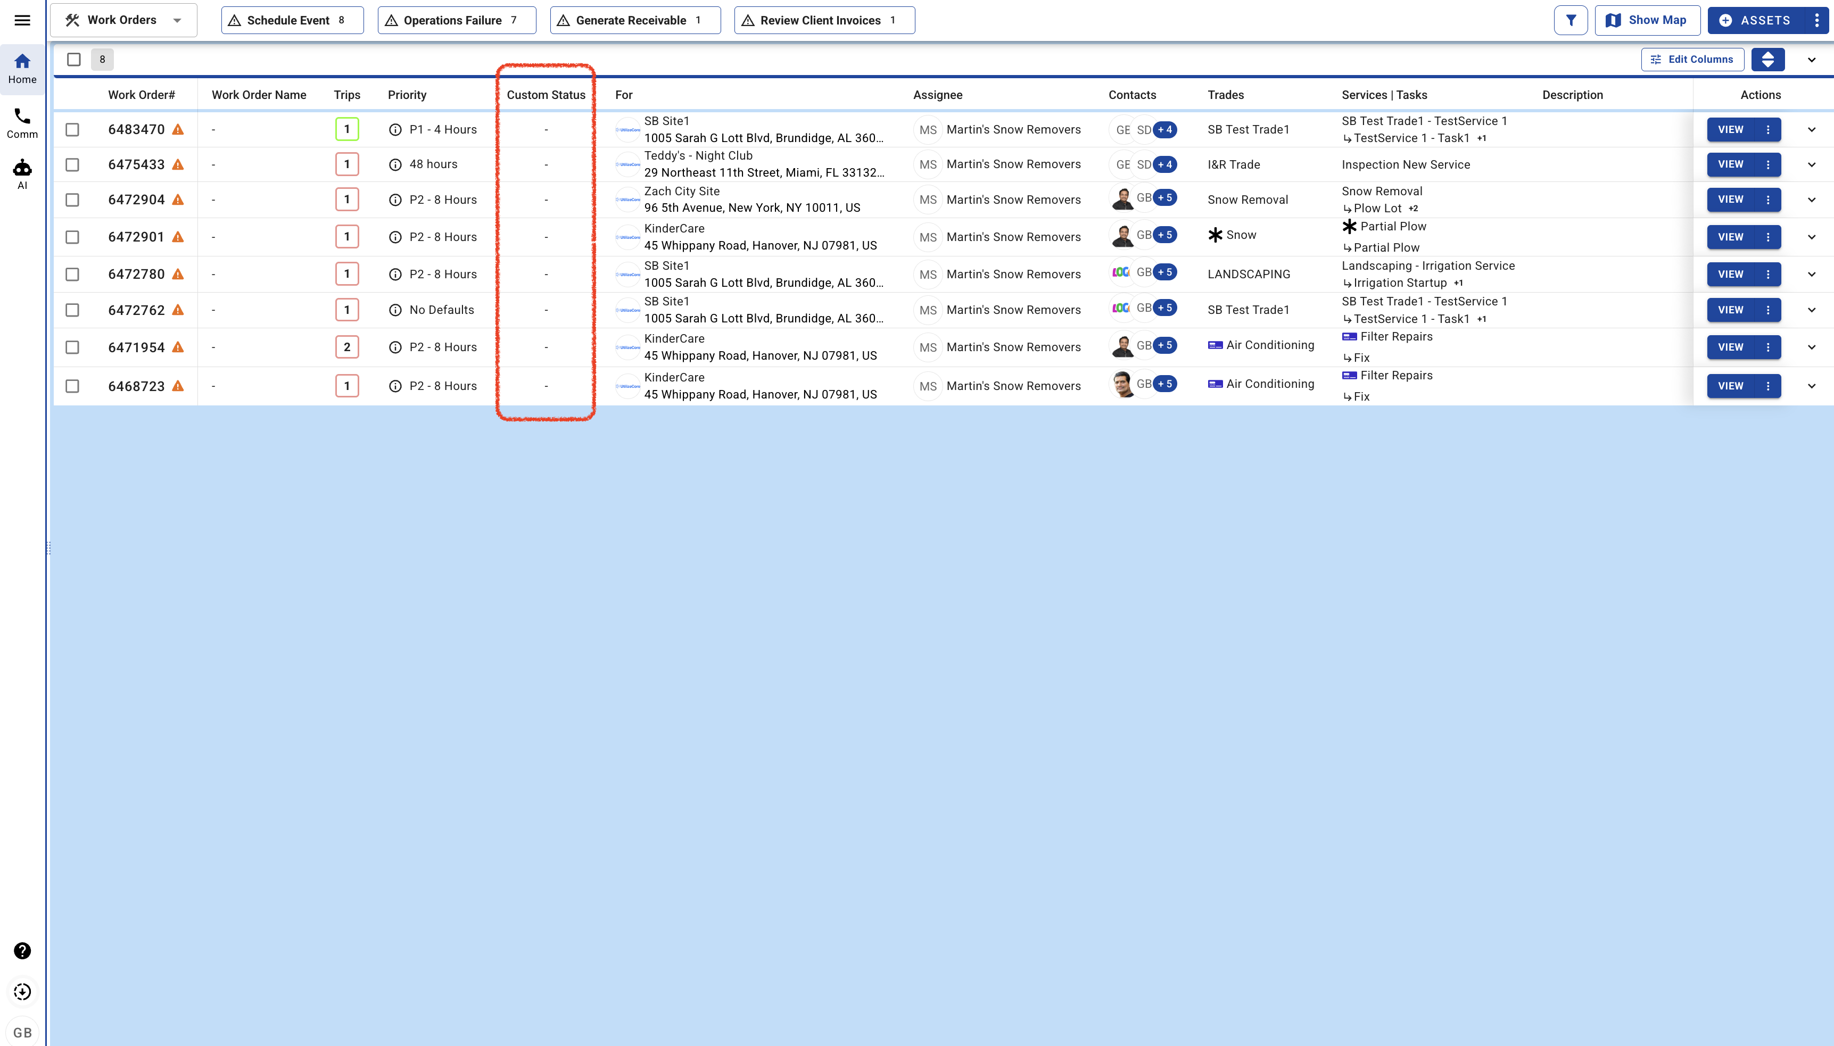
Task: Click the Edit Columns button
Action: tap(1692, 60)
